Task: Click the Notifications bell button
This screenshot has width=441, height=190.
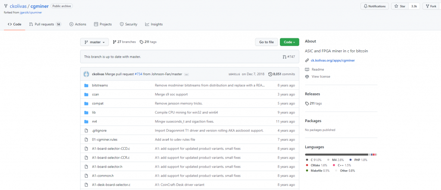Action: point(375,6)
